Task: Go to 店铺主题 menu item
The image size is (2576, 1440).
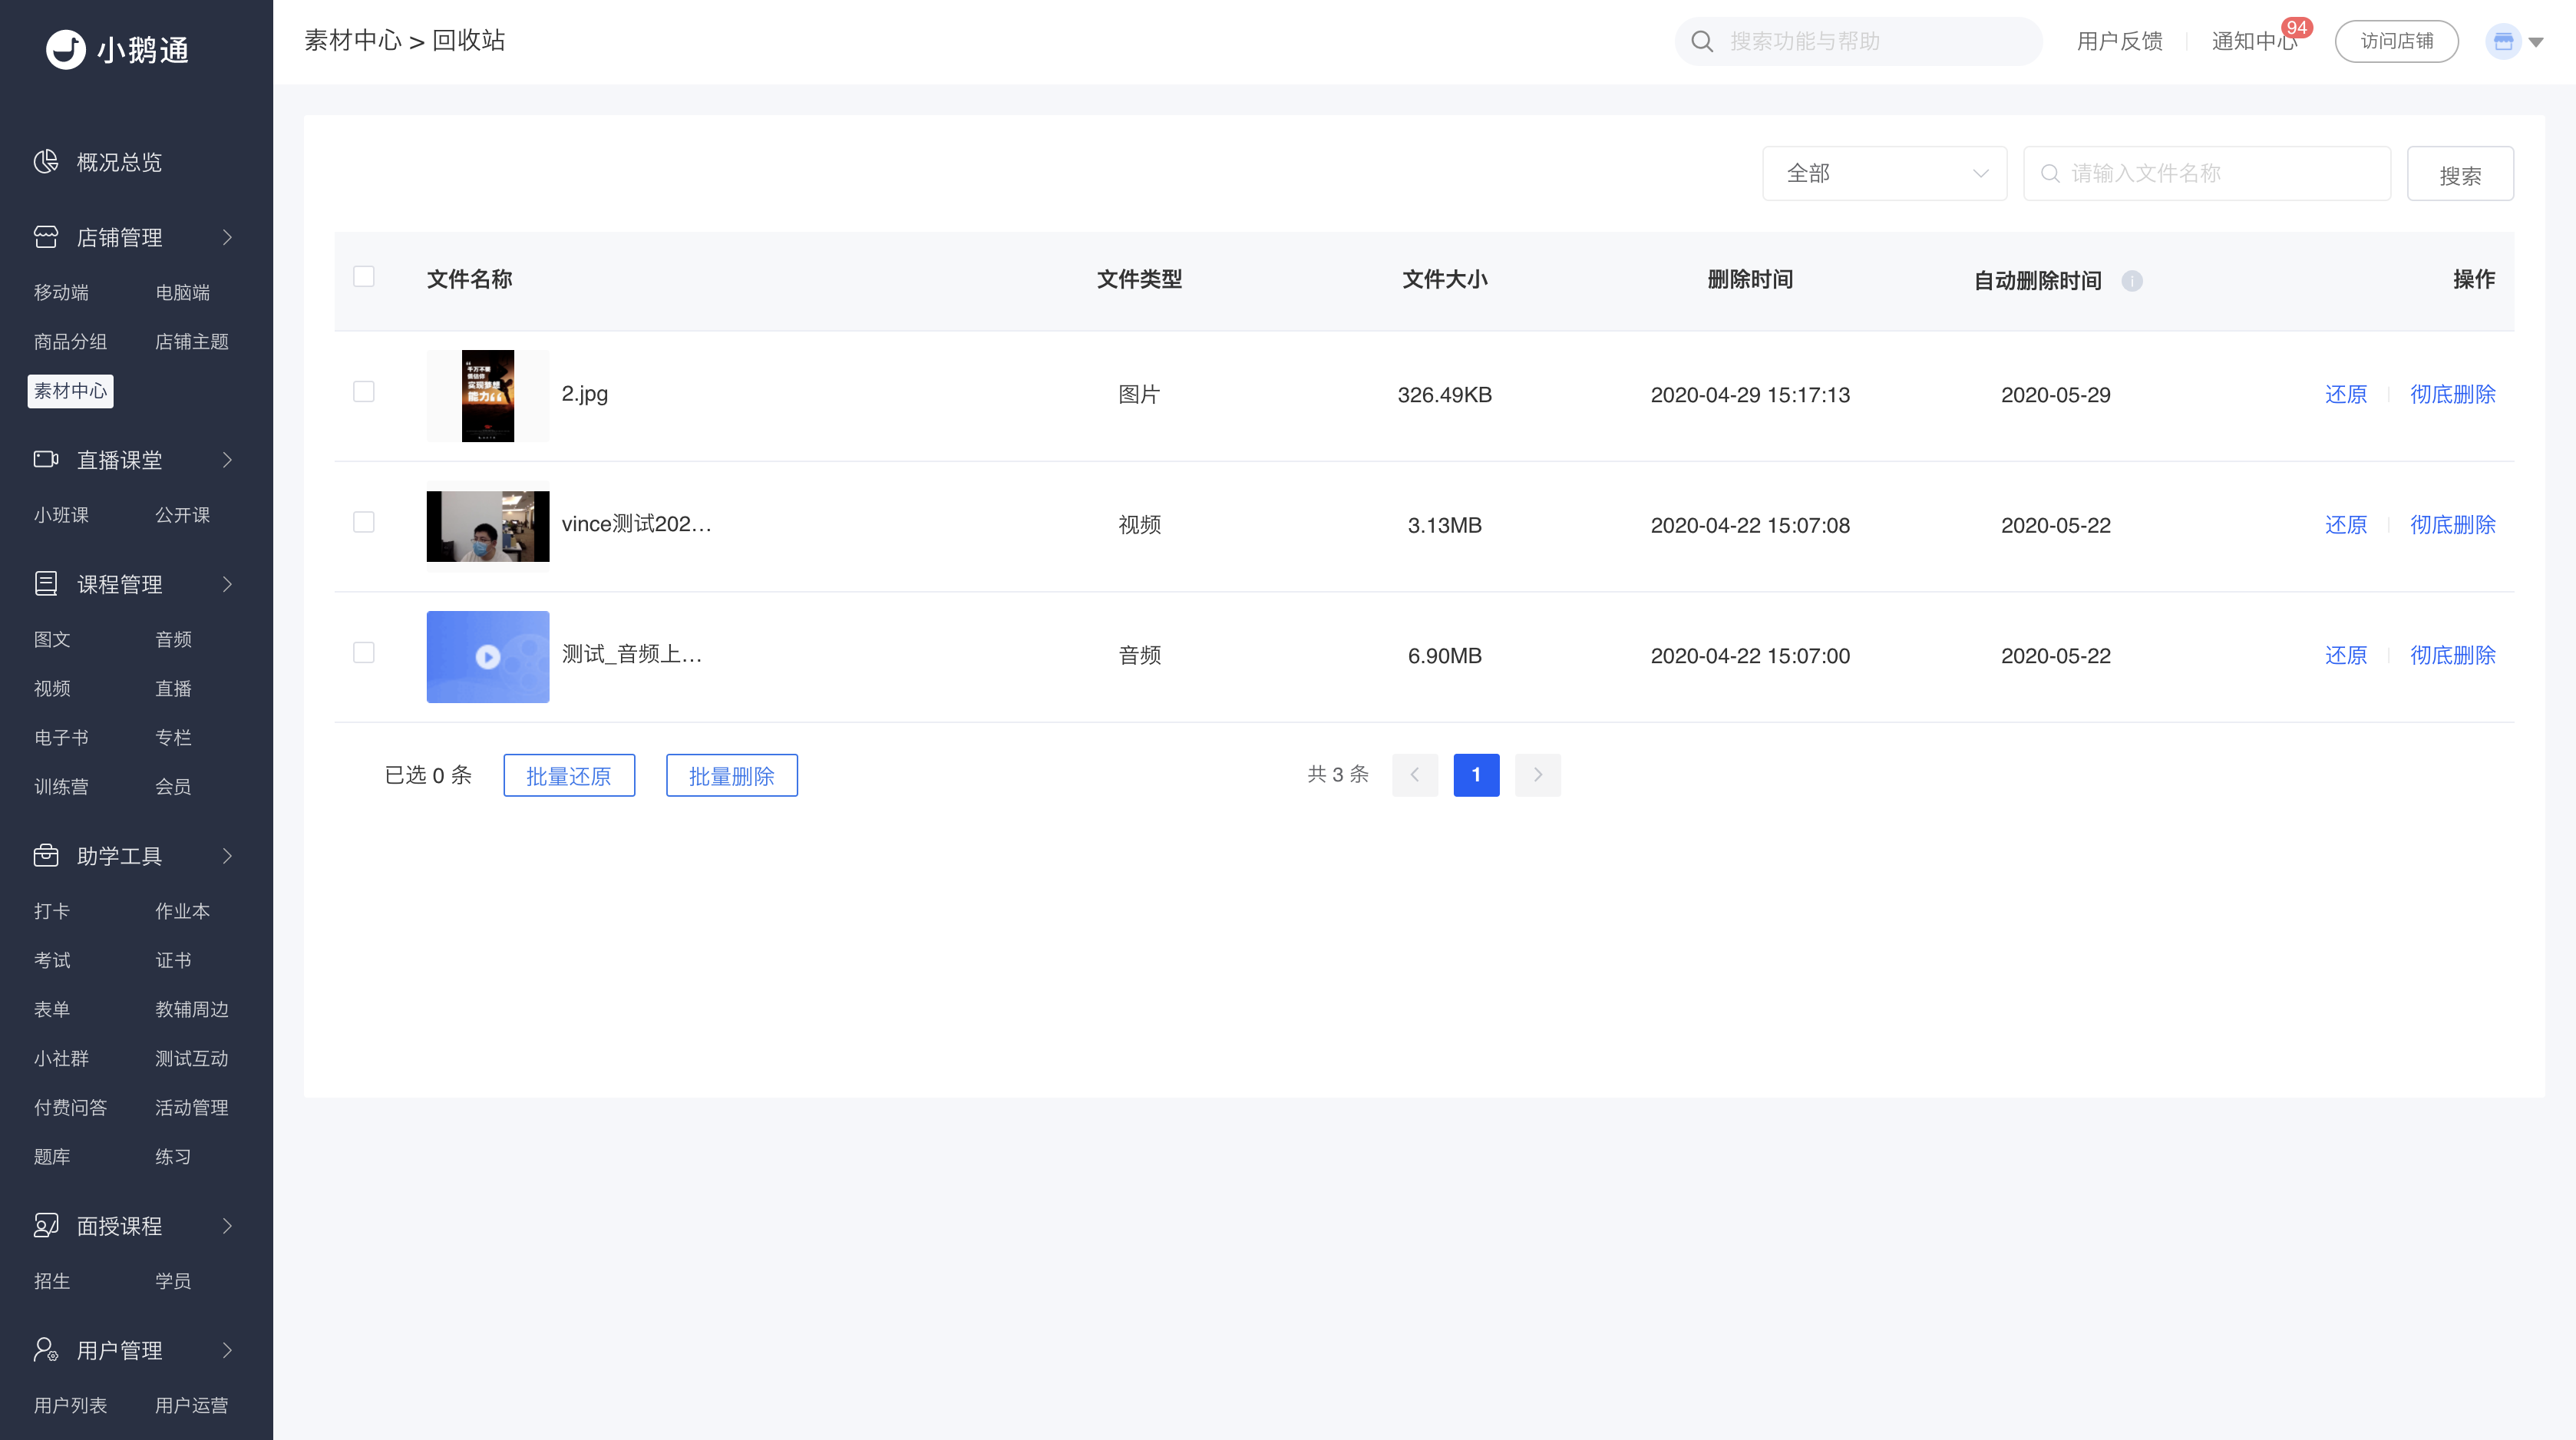Action: (x=192, y=342)
